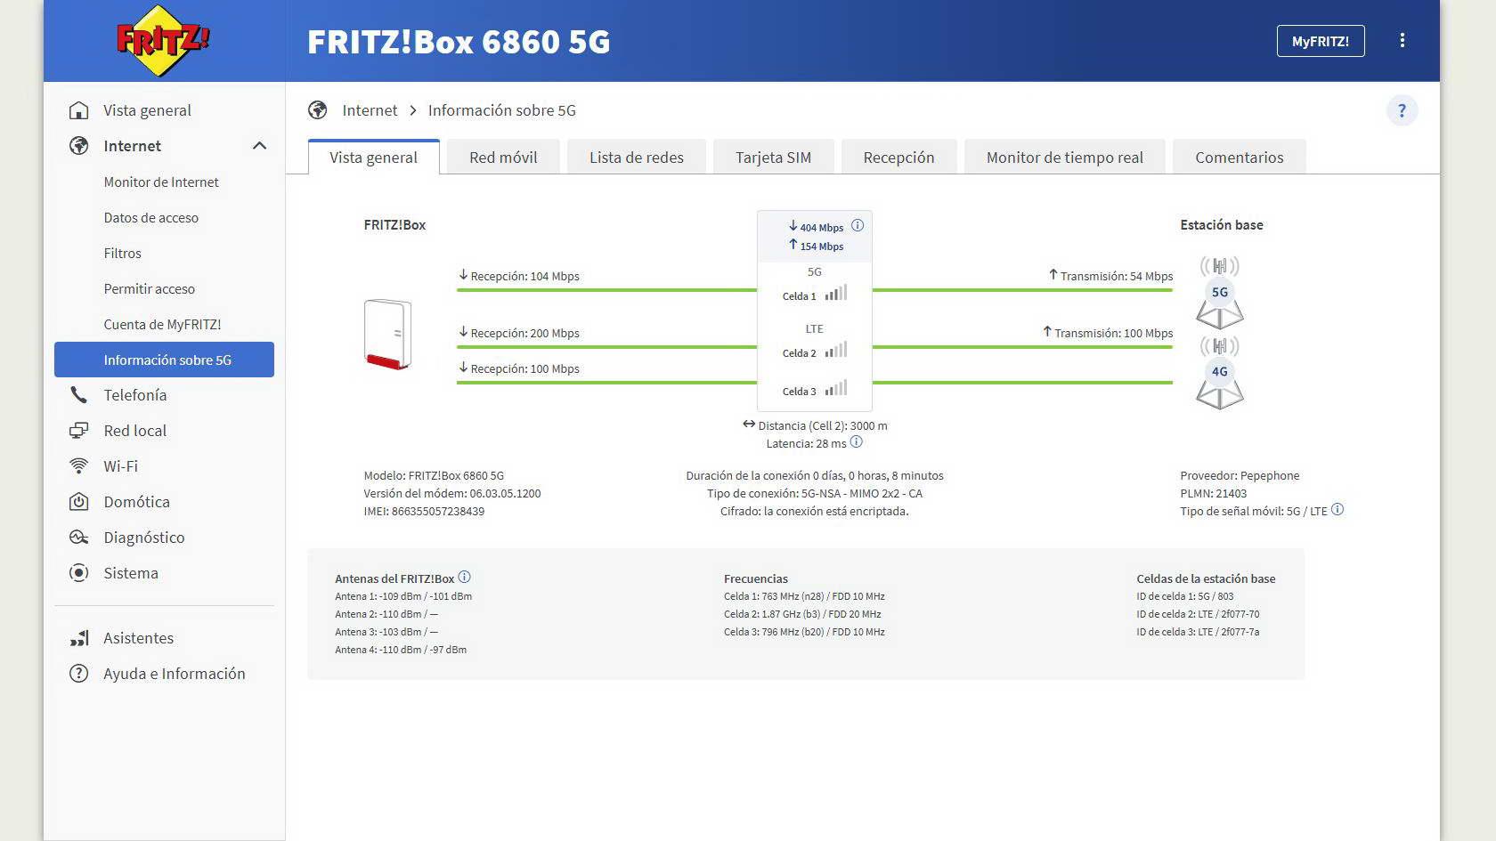Open Monitor de Internet

(x=165, y=182)
